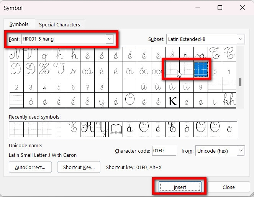Click the Insert button
Image resolution: width=254 pixels, height=197 pixels.
180,187
